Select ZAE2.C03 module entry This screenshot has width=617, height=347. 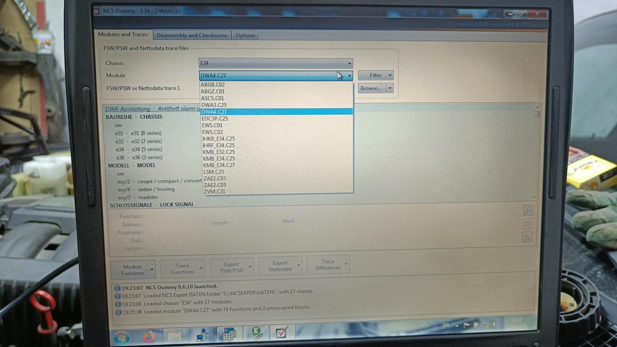[278, 178]
